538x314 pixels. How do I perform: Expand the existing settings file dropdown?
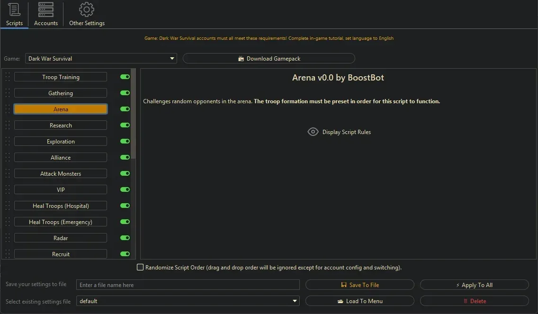pos(188,301)
